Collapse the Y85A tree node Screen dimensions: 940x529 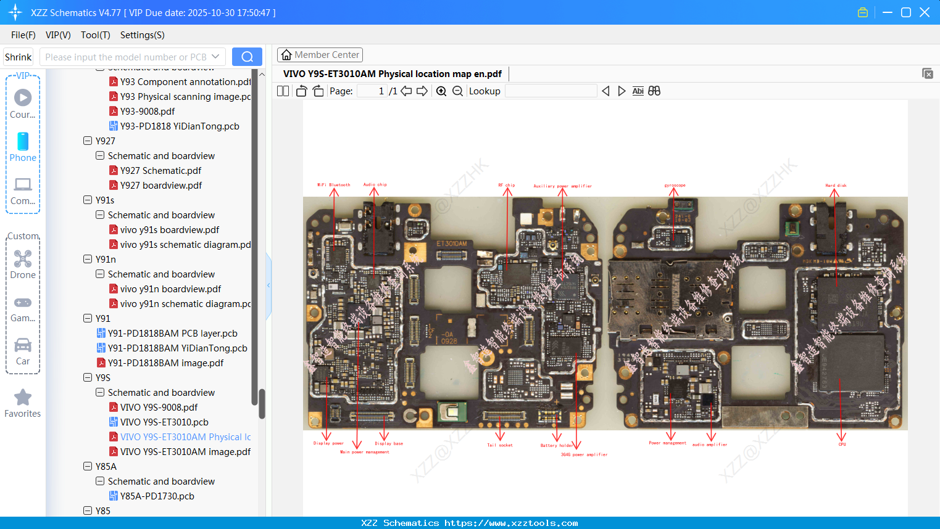[88, 466]
